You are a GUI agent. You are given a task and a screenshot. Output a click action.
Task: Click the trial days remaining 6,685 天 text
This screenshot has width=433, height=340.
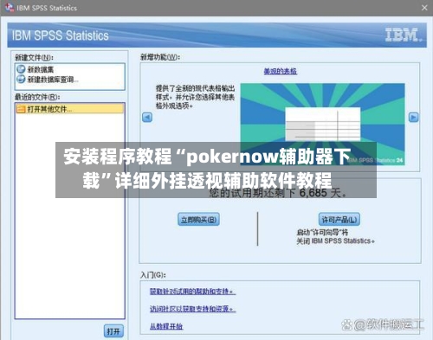point(278,193)
